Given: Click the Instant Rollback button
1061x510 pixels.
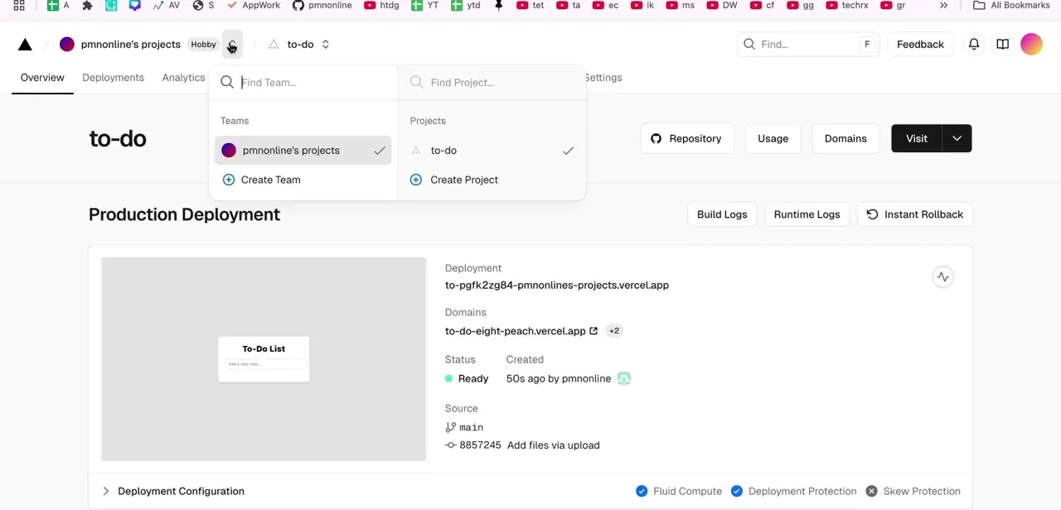Looking at the screenshot, I should point(914,214).
